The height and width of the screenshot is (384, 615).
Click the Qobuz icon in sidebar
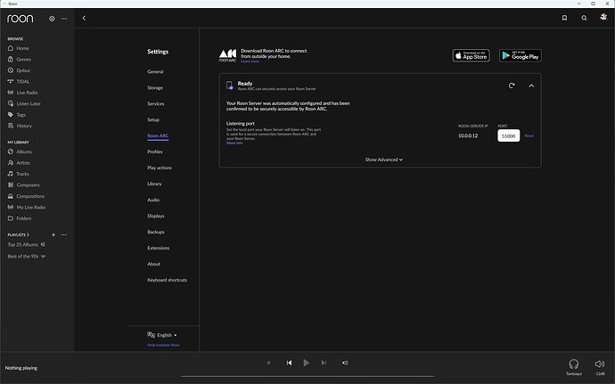pos(11,70)
